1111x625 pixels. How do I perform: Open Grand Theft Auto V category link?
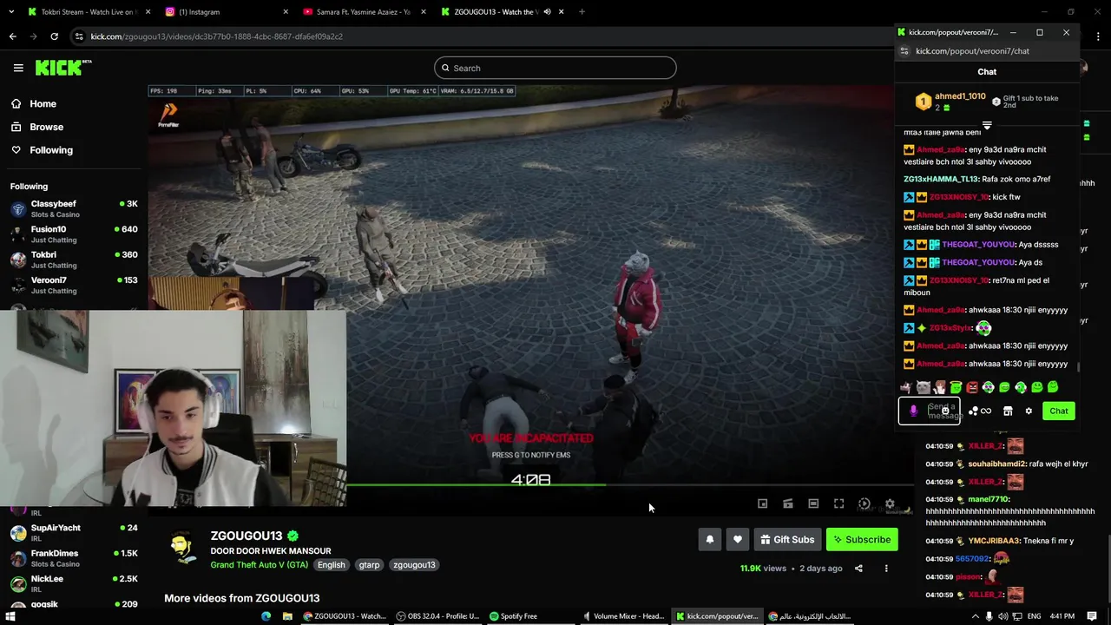[x=260, y=564]
